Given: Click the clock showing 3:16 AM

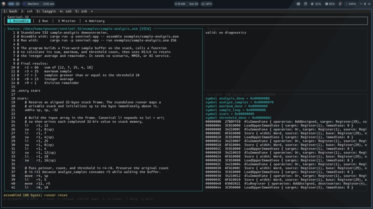Looking at the screenshot, I should [180, 4].
